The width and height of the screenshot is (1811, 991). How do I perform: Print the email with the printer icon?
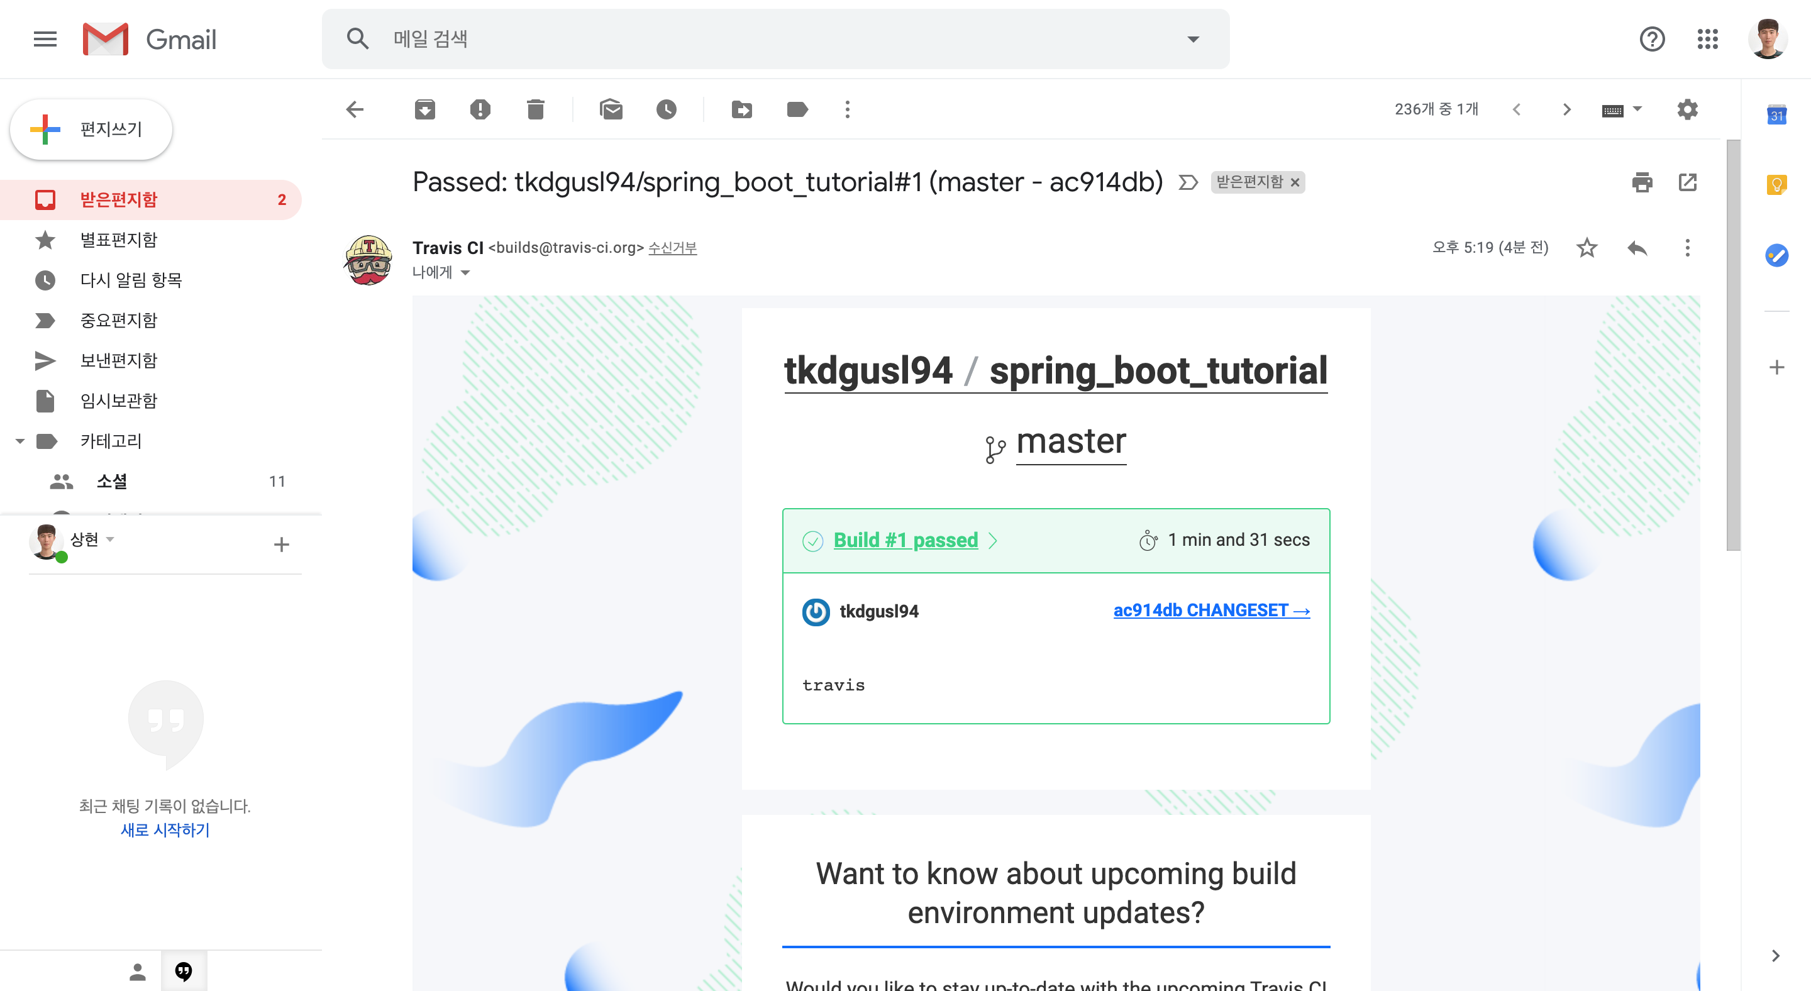coord(1642,183)
